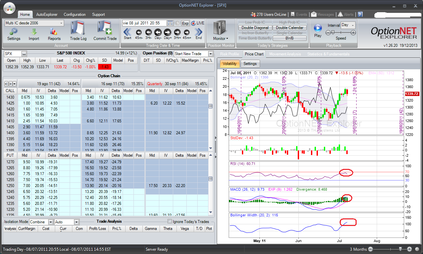This screenshot has width=423, height=254.
Task: Open the Risk Profile tab
Action: point(229,54)
